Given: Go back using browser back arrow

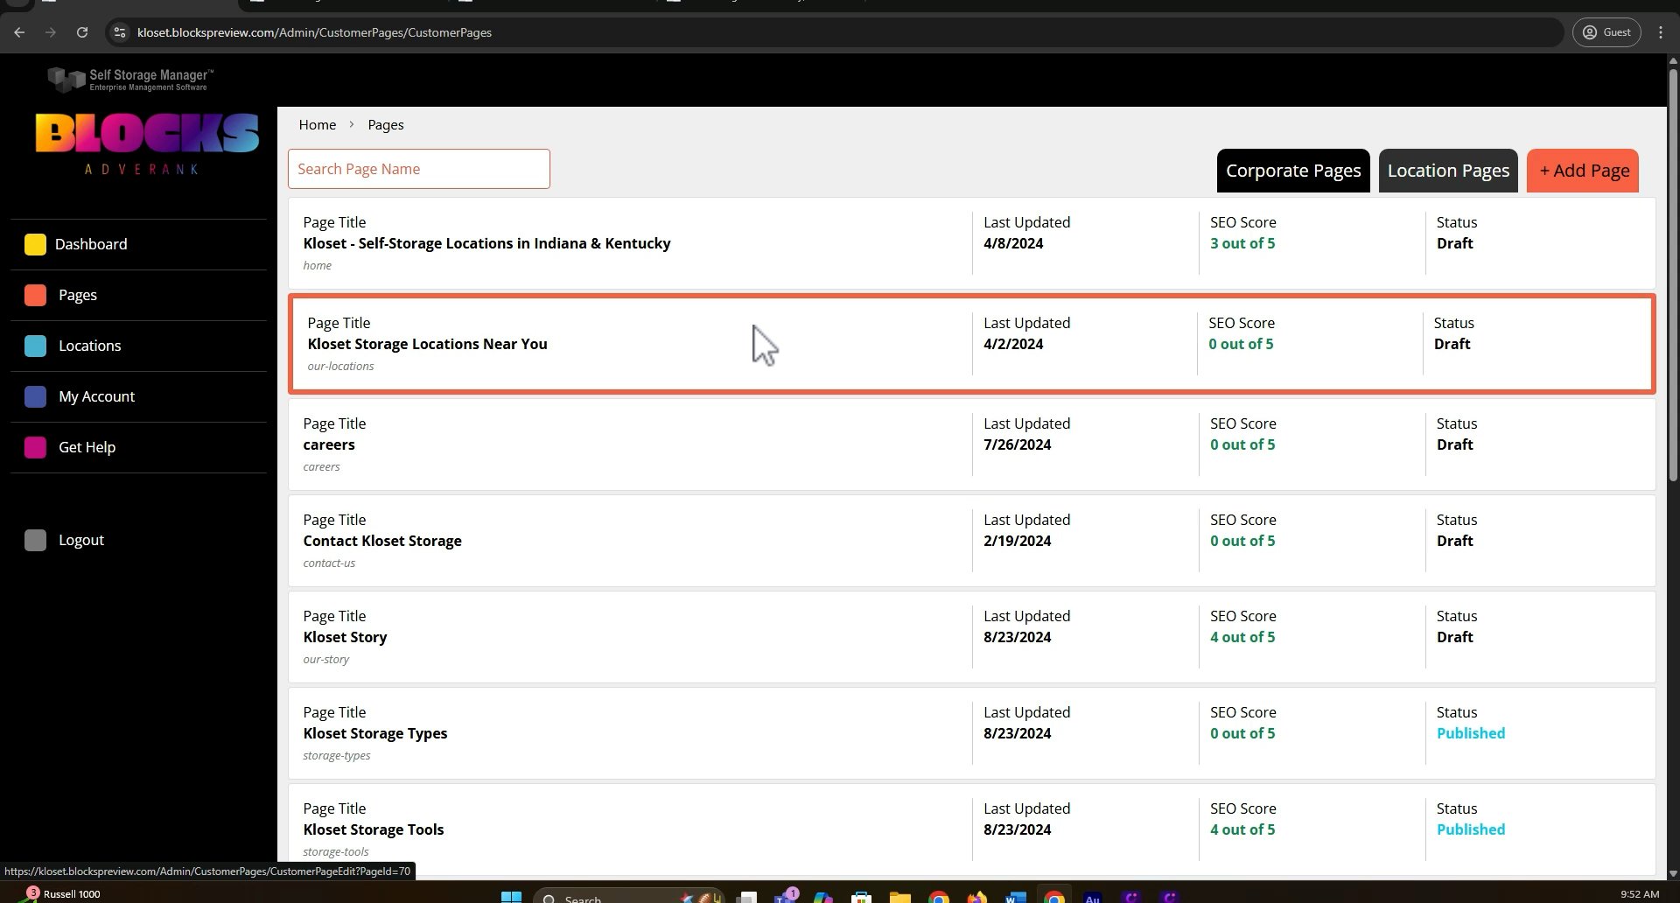Looking at the screenshot, I should 19,32.
